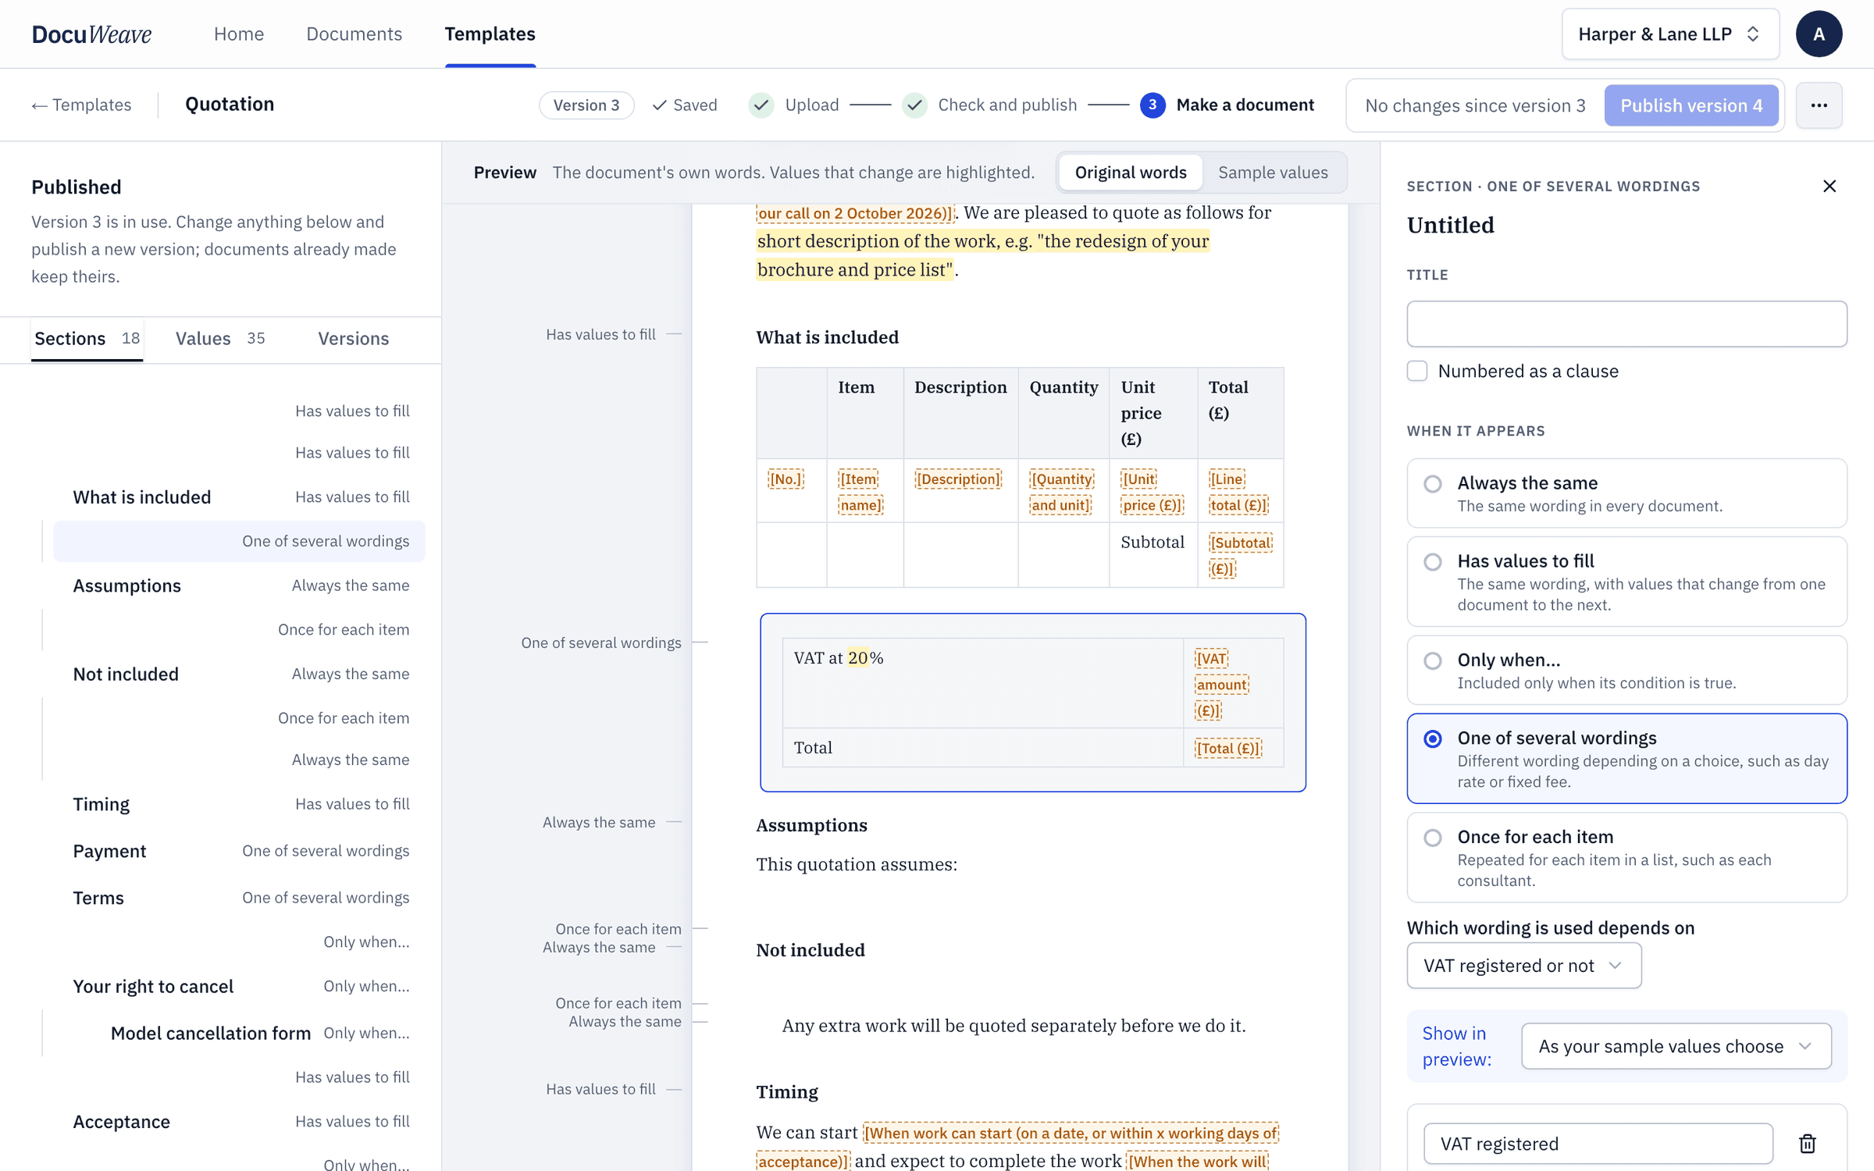Switch to the Values tab
Viewport: 1874px width, 1171px height.
(x=220, y=339)
